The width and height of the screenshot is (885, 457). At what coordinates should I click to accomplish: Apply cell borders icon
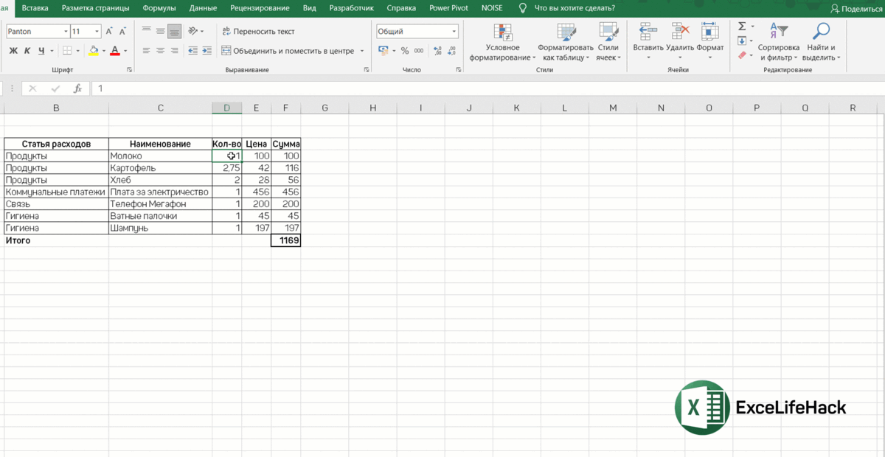tap(67, 51)
